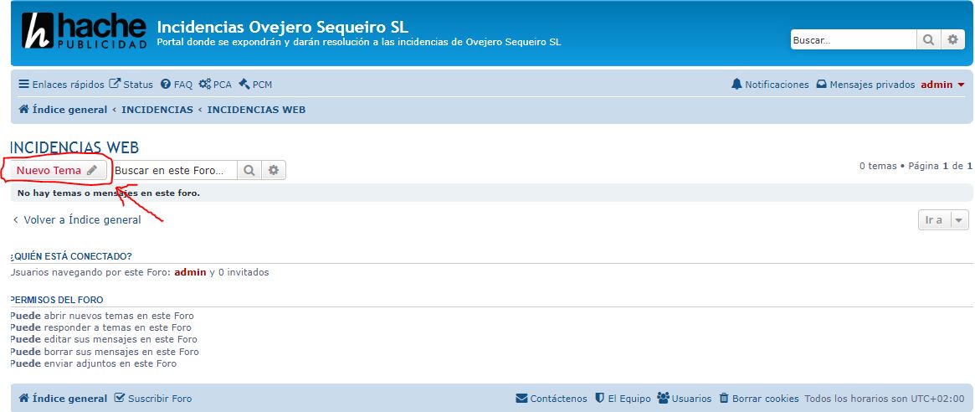Click ¿QUIÉN ESTÁ CONECTADO? heading

click(71, 256)
